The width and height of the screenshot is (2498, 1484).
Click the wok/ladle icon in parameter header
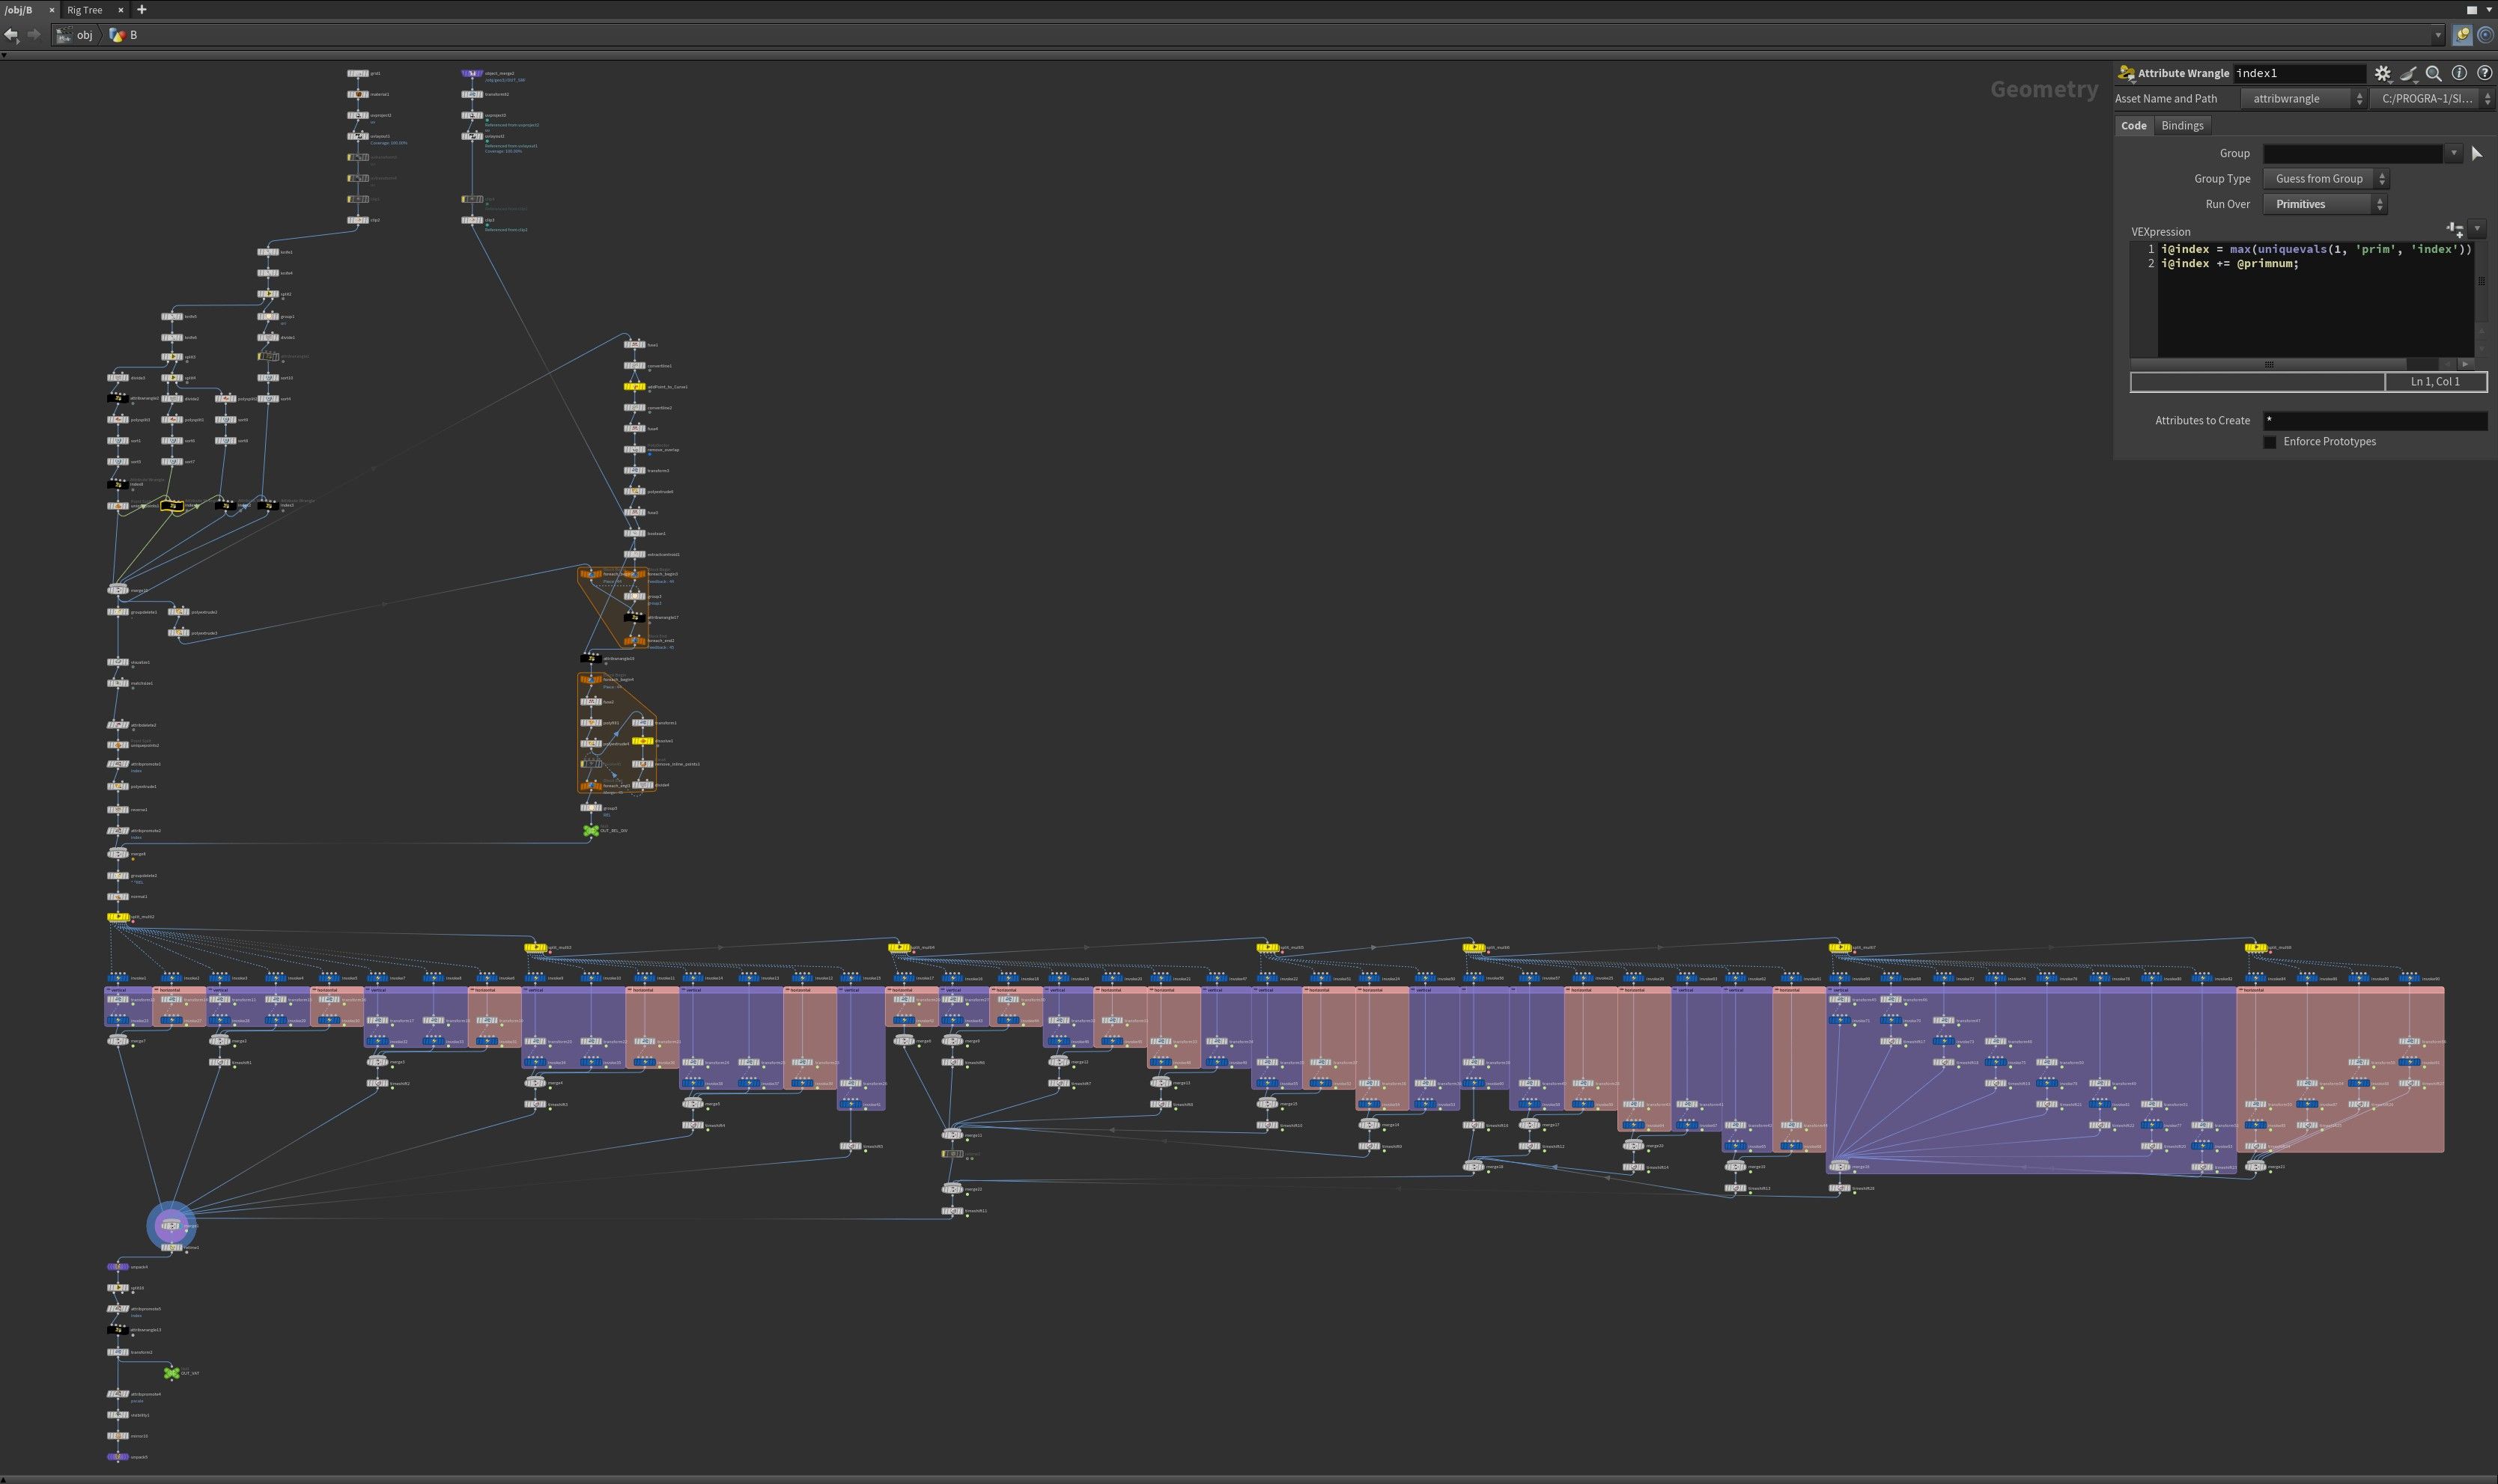[2408, 73]
